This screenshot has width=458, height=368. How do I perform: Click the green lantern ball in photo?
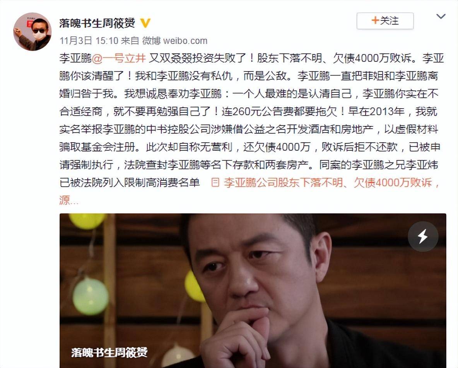coord(91,296)
